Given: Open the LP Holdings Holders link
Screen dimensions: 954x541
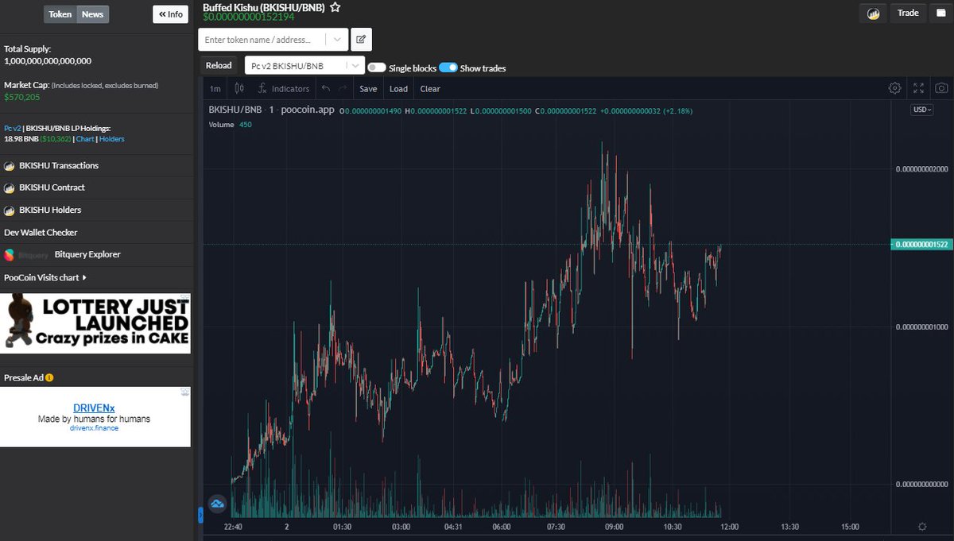Looking at the screenshot, I should pos(112,139).
